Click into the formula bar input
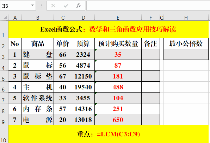210x143 pixels. click(x=148, y=6)
